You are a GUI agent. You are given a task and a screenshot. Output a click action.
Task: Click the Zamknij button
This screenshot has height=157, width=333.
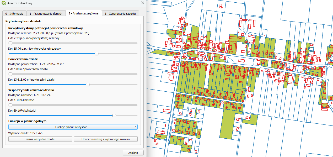pyautogui.click(x=133, y=153)
